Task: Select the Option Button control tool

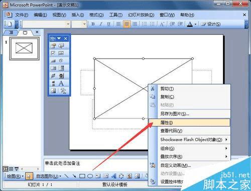Action: coord(61,61)
